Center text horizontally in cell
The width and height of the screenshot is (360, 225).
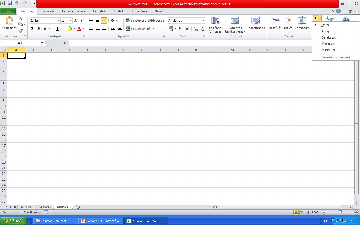click(x=98, y=29)
